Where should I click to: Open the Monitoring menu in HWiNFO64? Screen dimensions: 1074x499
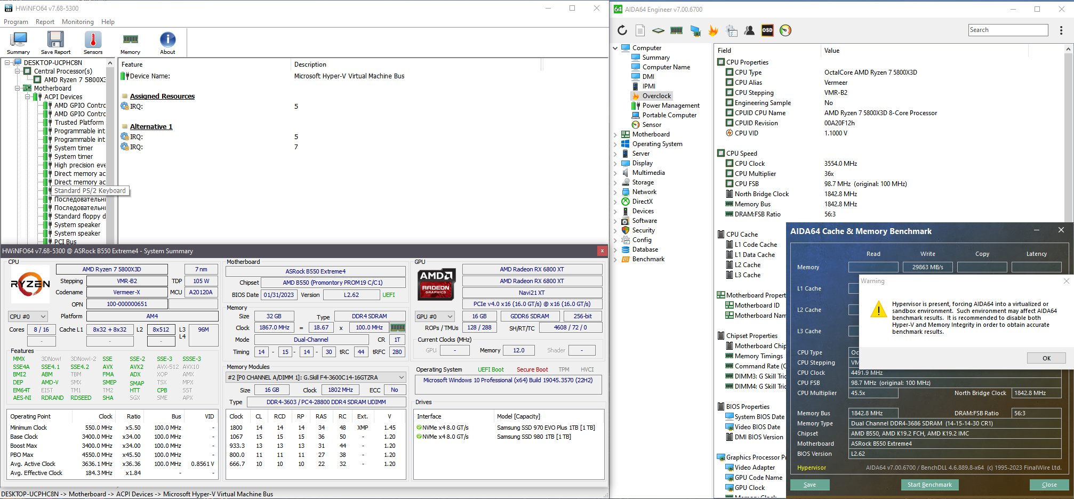tap(78, 22)
